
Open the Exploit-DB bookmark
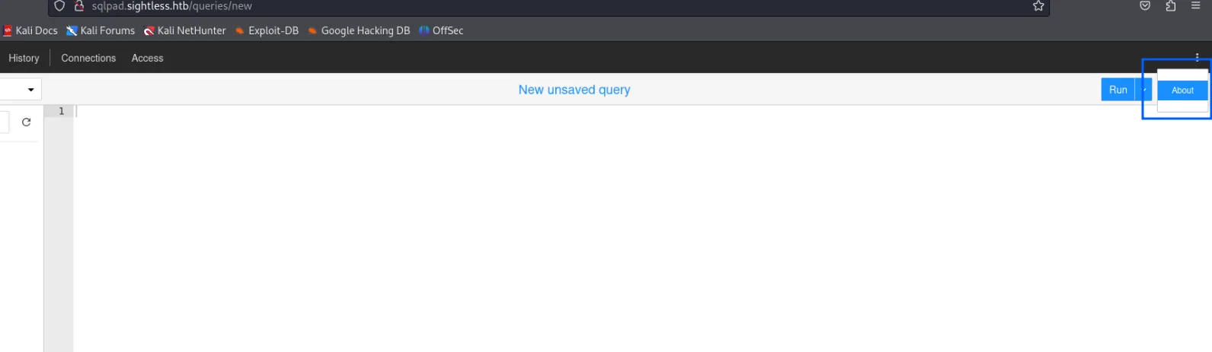(267, 30)
